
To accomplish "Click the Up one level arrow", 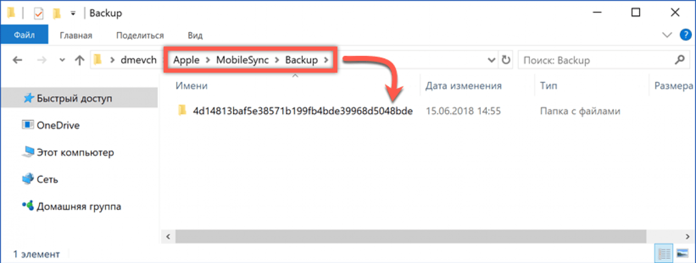I will [80, 60].
